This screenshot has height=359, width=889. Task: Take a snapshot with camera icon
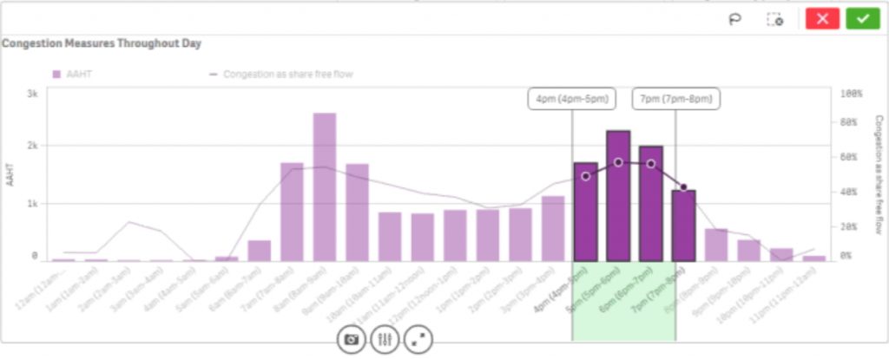pyautogui.click(x=352, y=339)
